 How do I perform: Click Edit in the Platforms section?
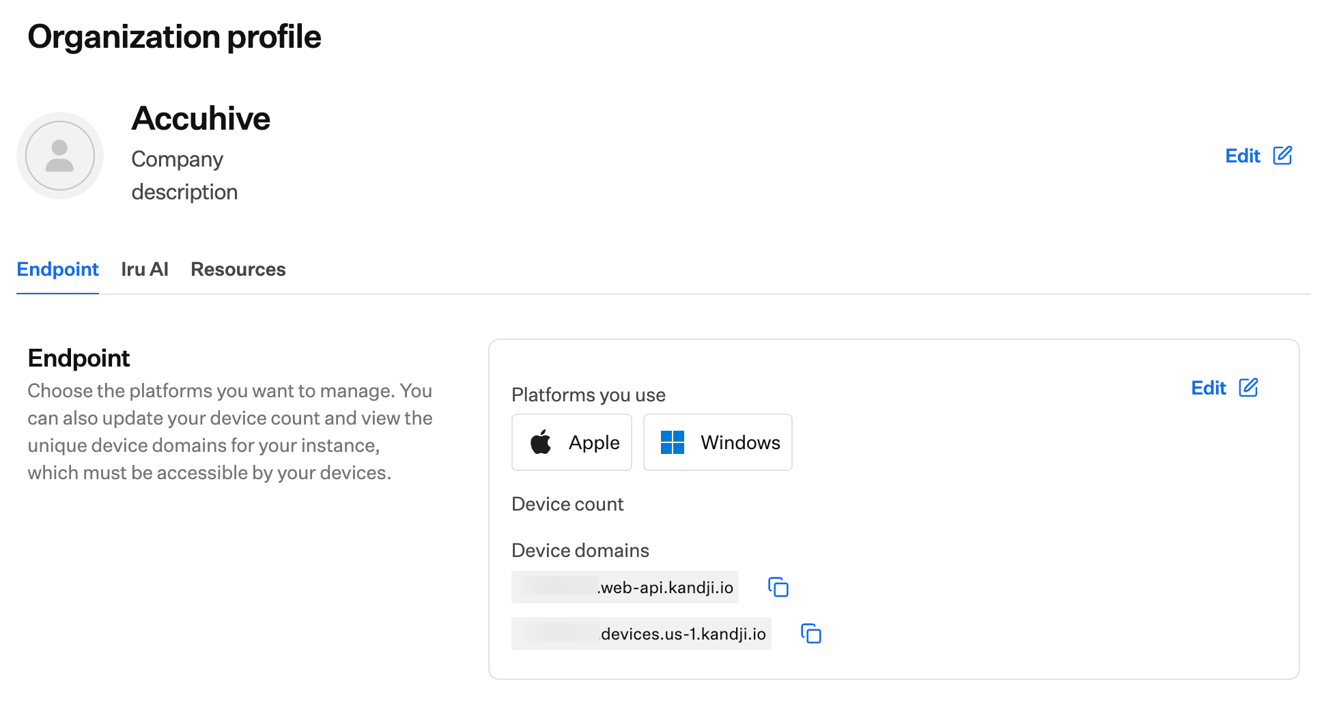click(x=1209, y=388)
